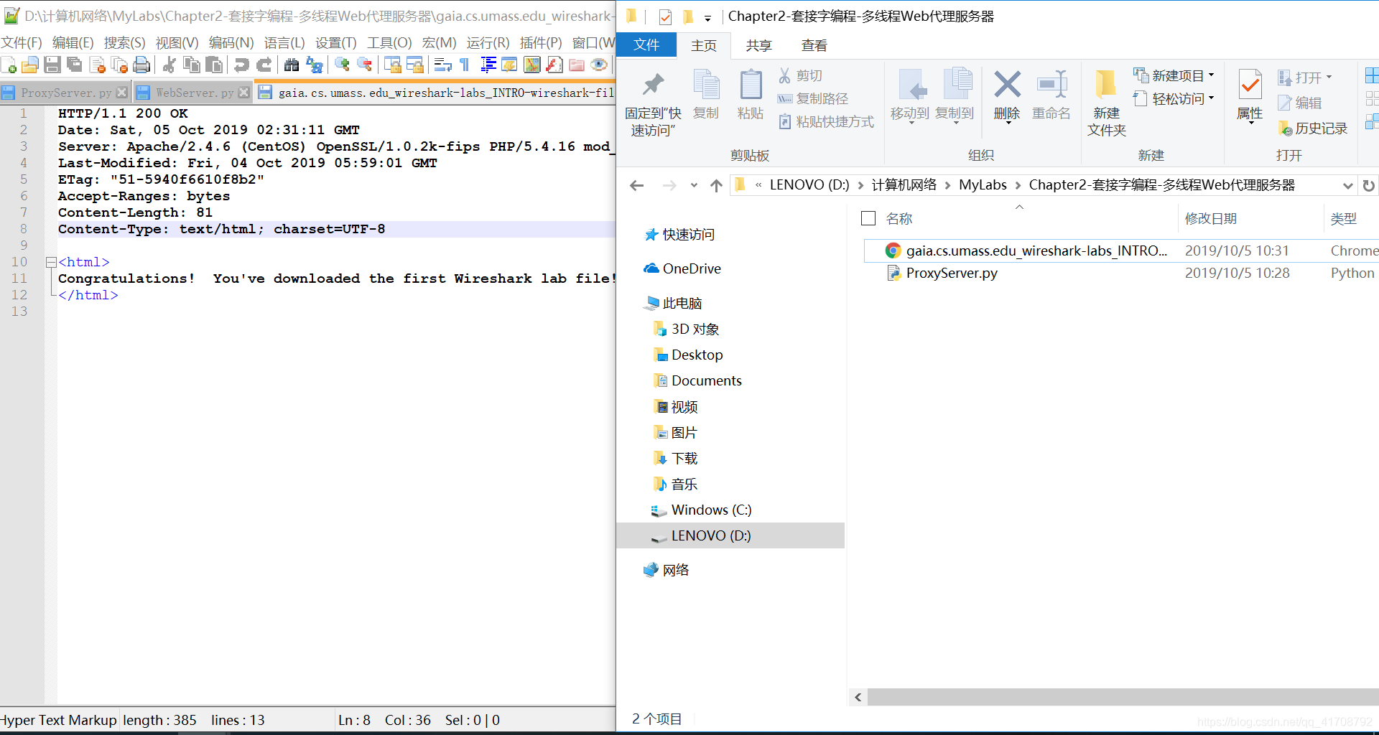Switch to 共享 ribbon tab

coord(758,46)
